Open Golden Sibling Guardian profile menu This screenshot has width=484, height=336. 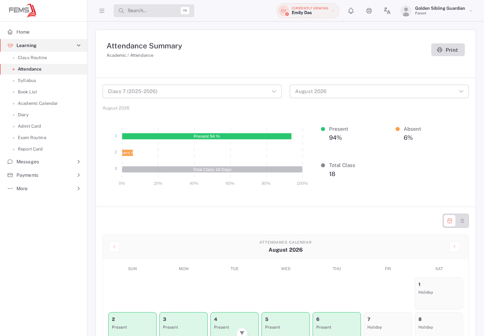tap(437, 11)
